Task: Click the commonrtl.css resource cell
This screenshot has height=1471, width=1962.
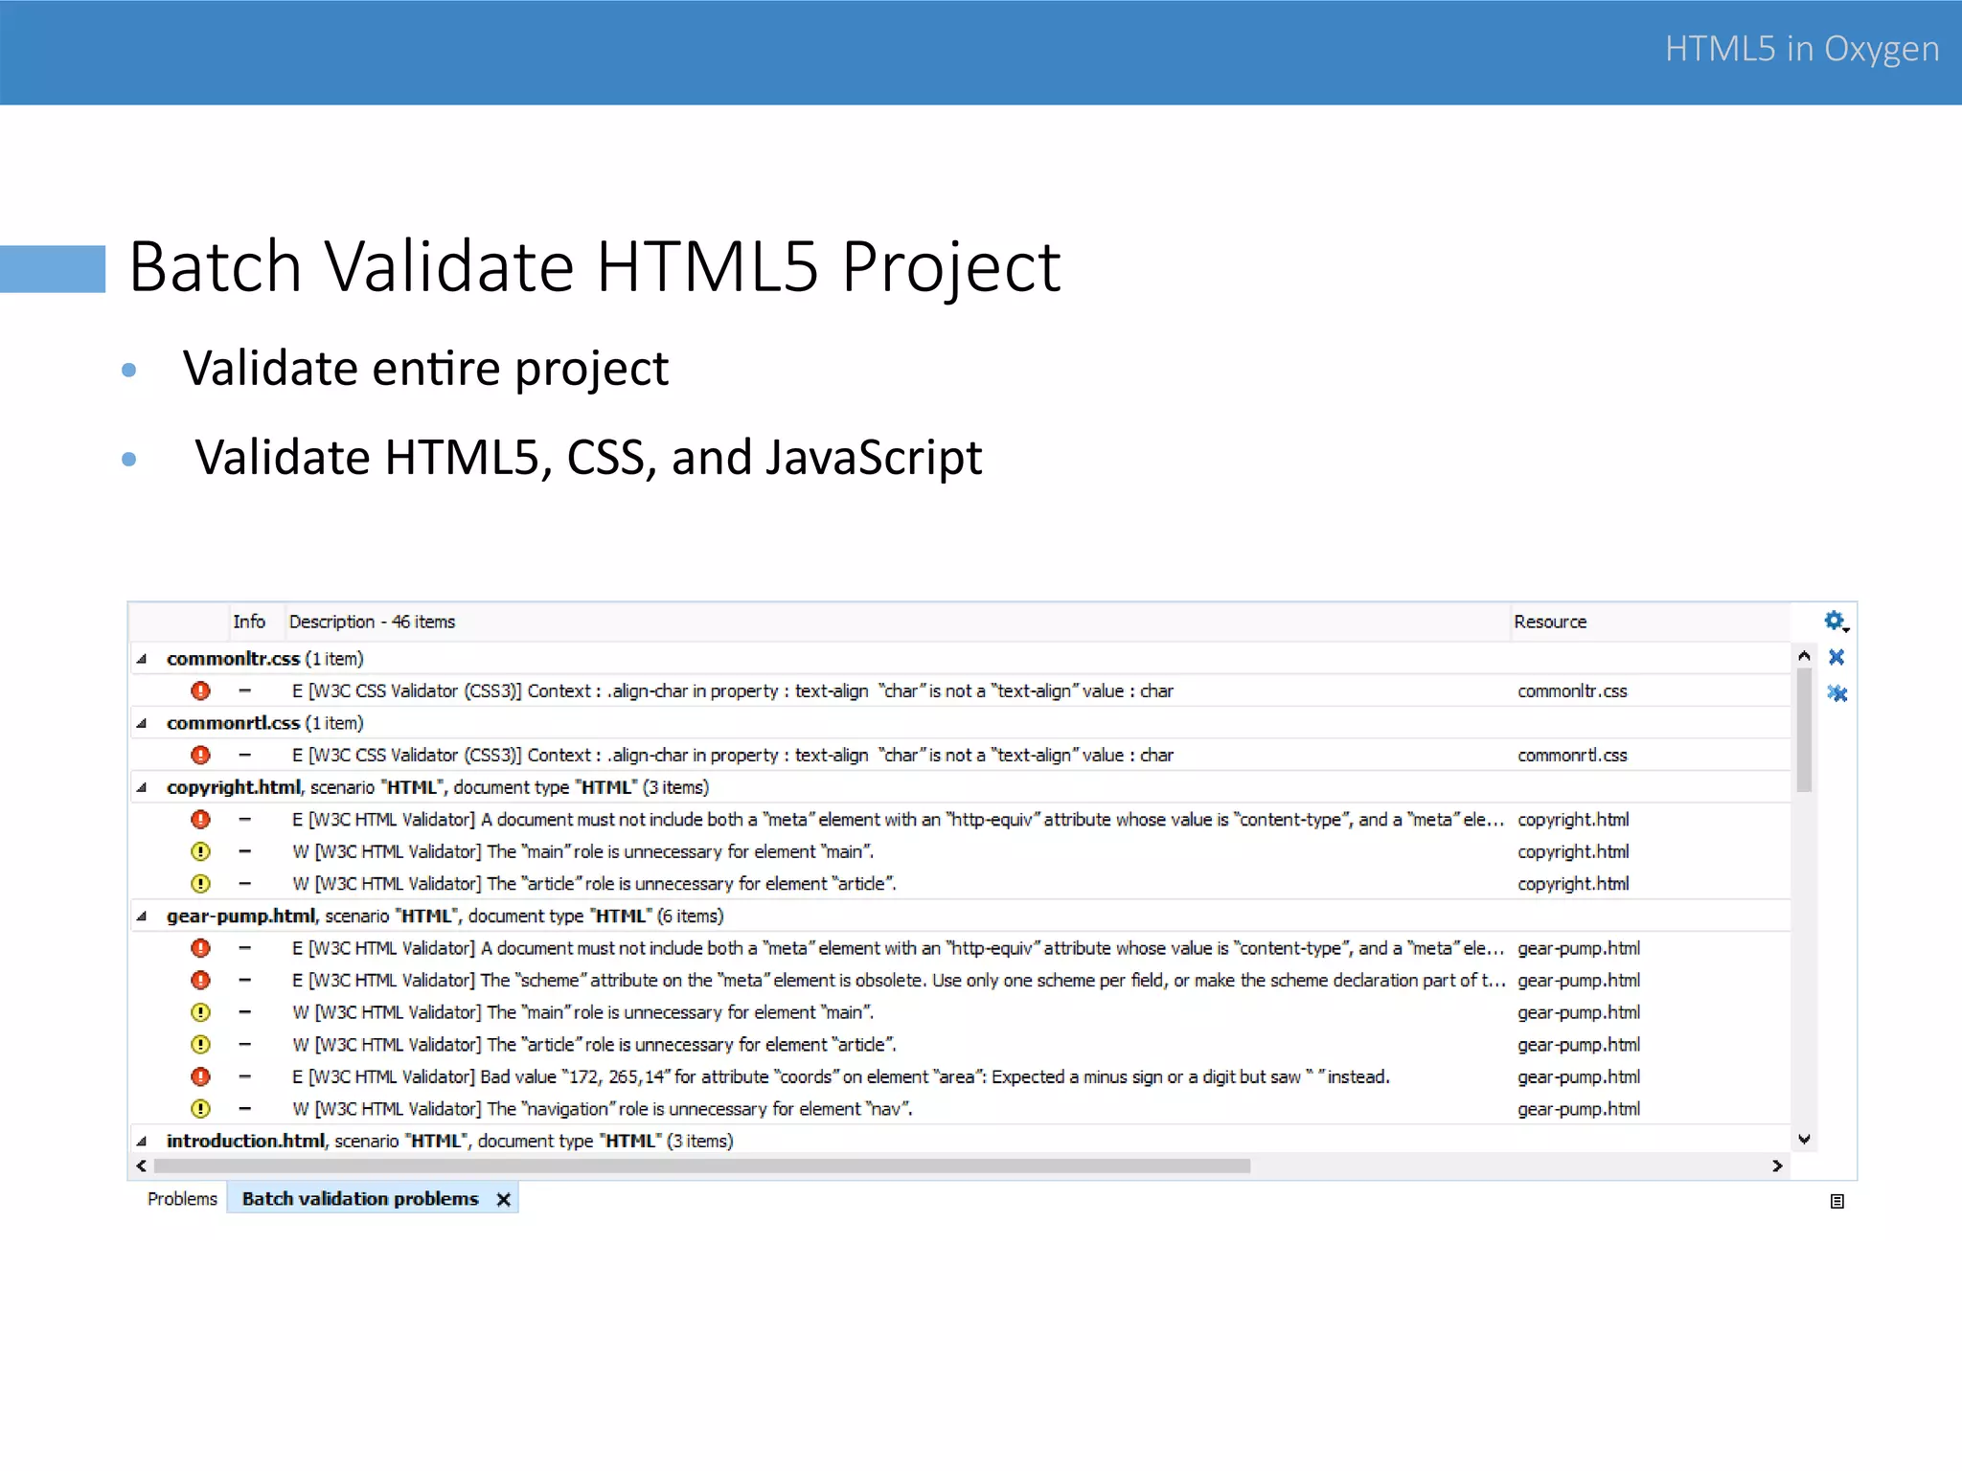Action: pyautogui.click(x=1572, y=755)
